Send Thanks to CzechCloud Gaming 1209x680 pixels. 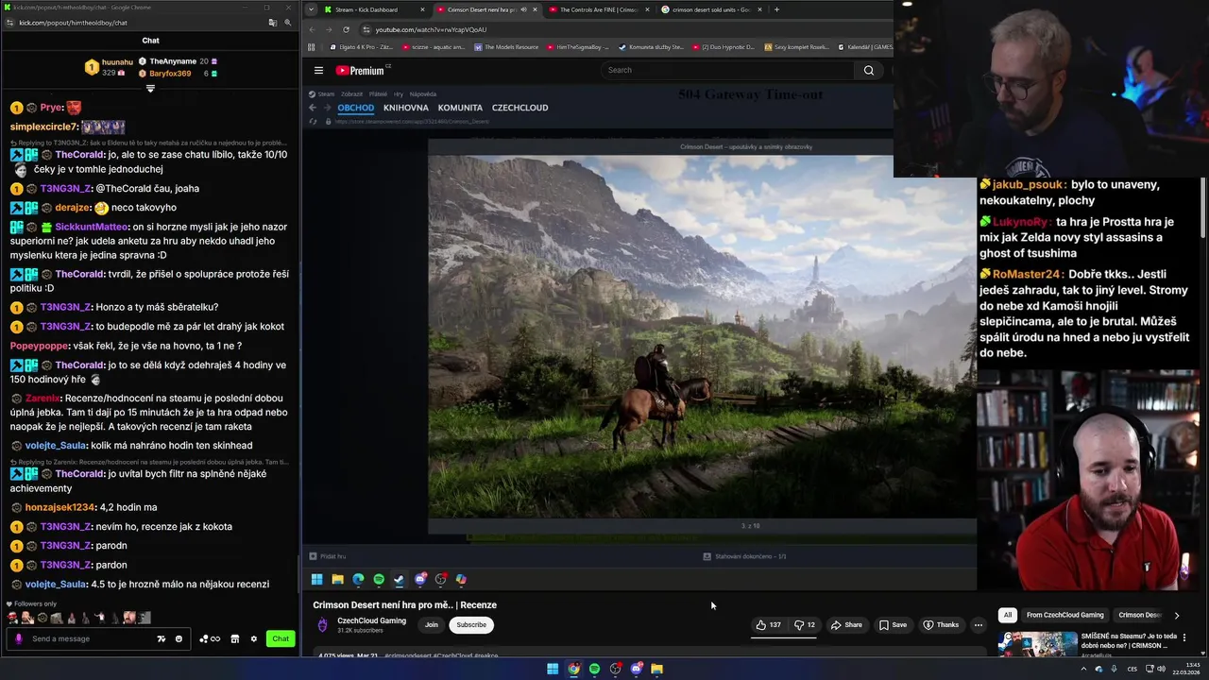tap(941, 624)
